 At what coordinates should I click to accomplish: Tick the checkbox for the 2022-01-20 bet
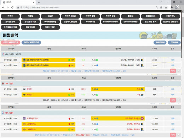point(178,135)
